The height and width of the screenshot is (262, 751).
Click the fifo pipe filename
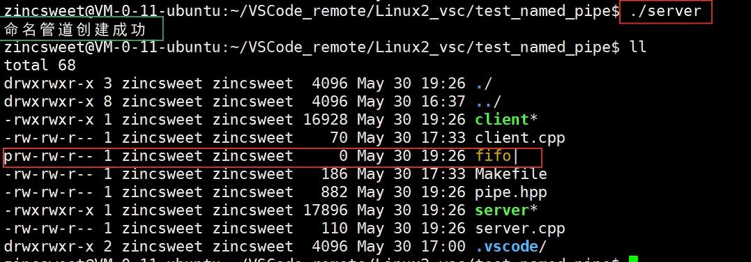pyautogui.click(x=493, y=155)
